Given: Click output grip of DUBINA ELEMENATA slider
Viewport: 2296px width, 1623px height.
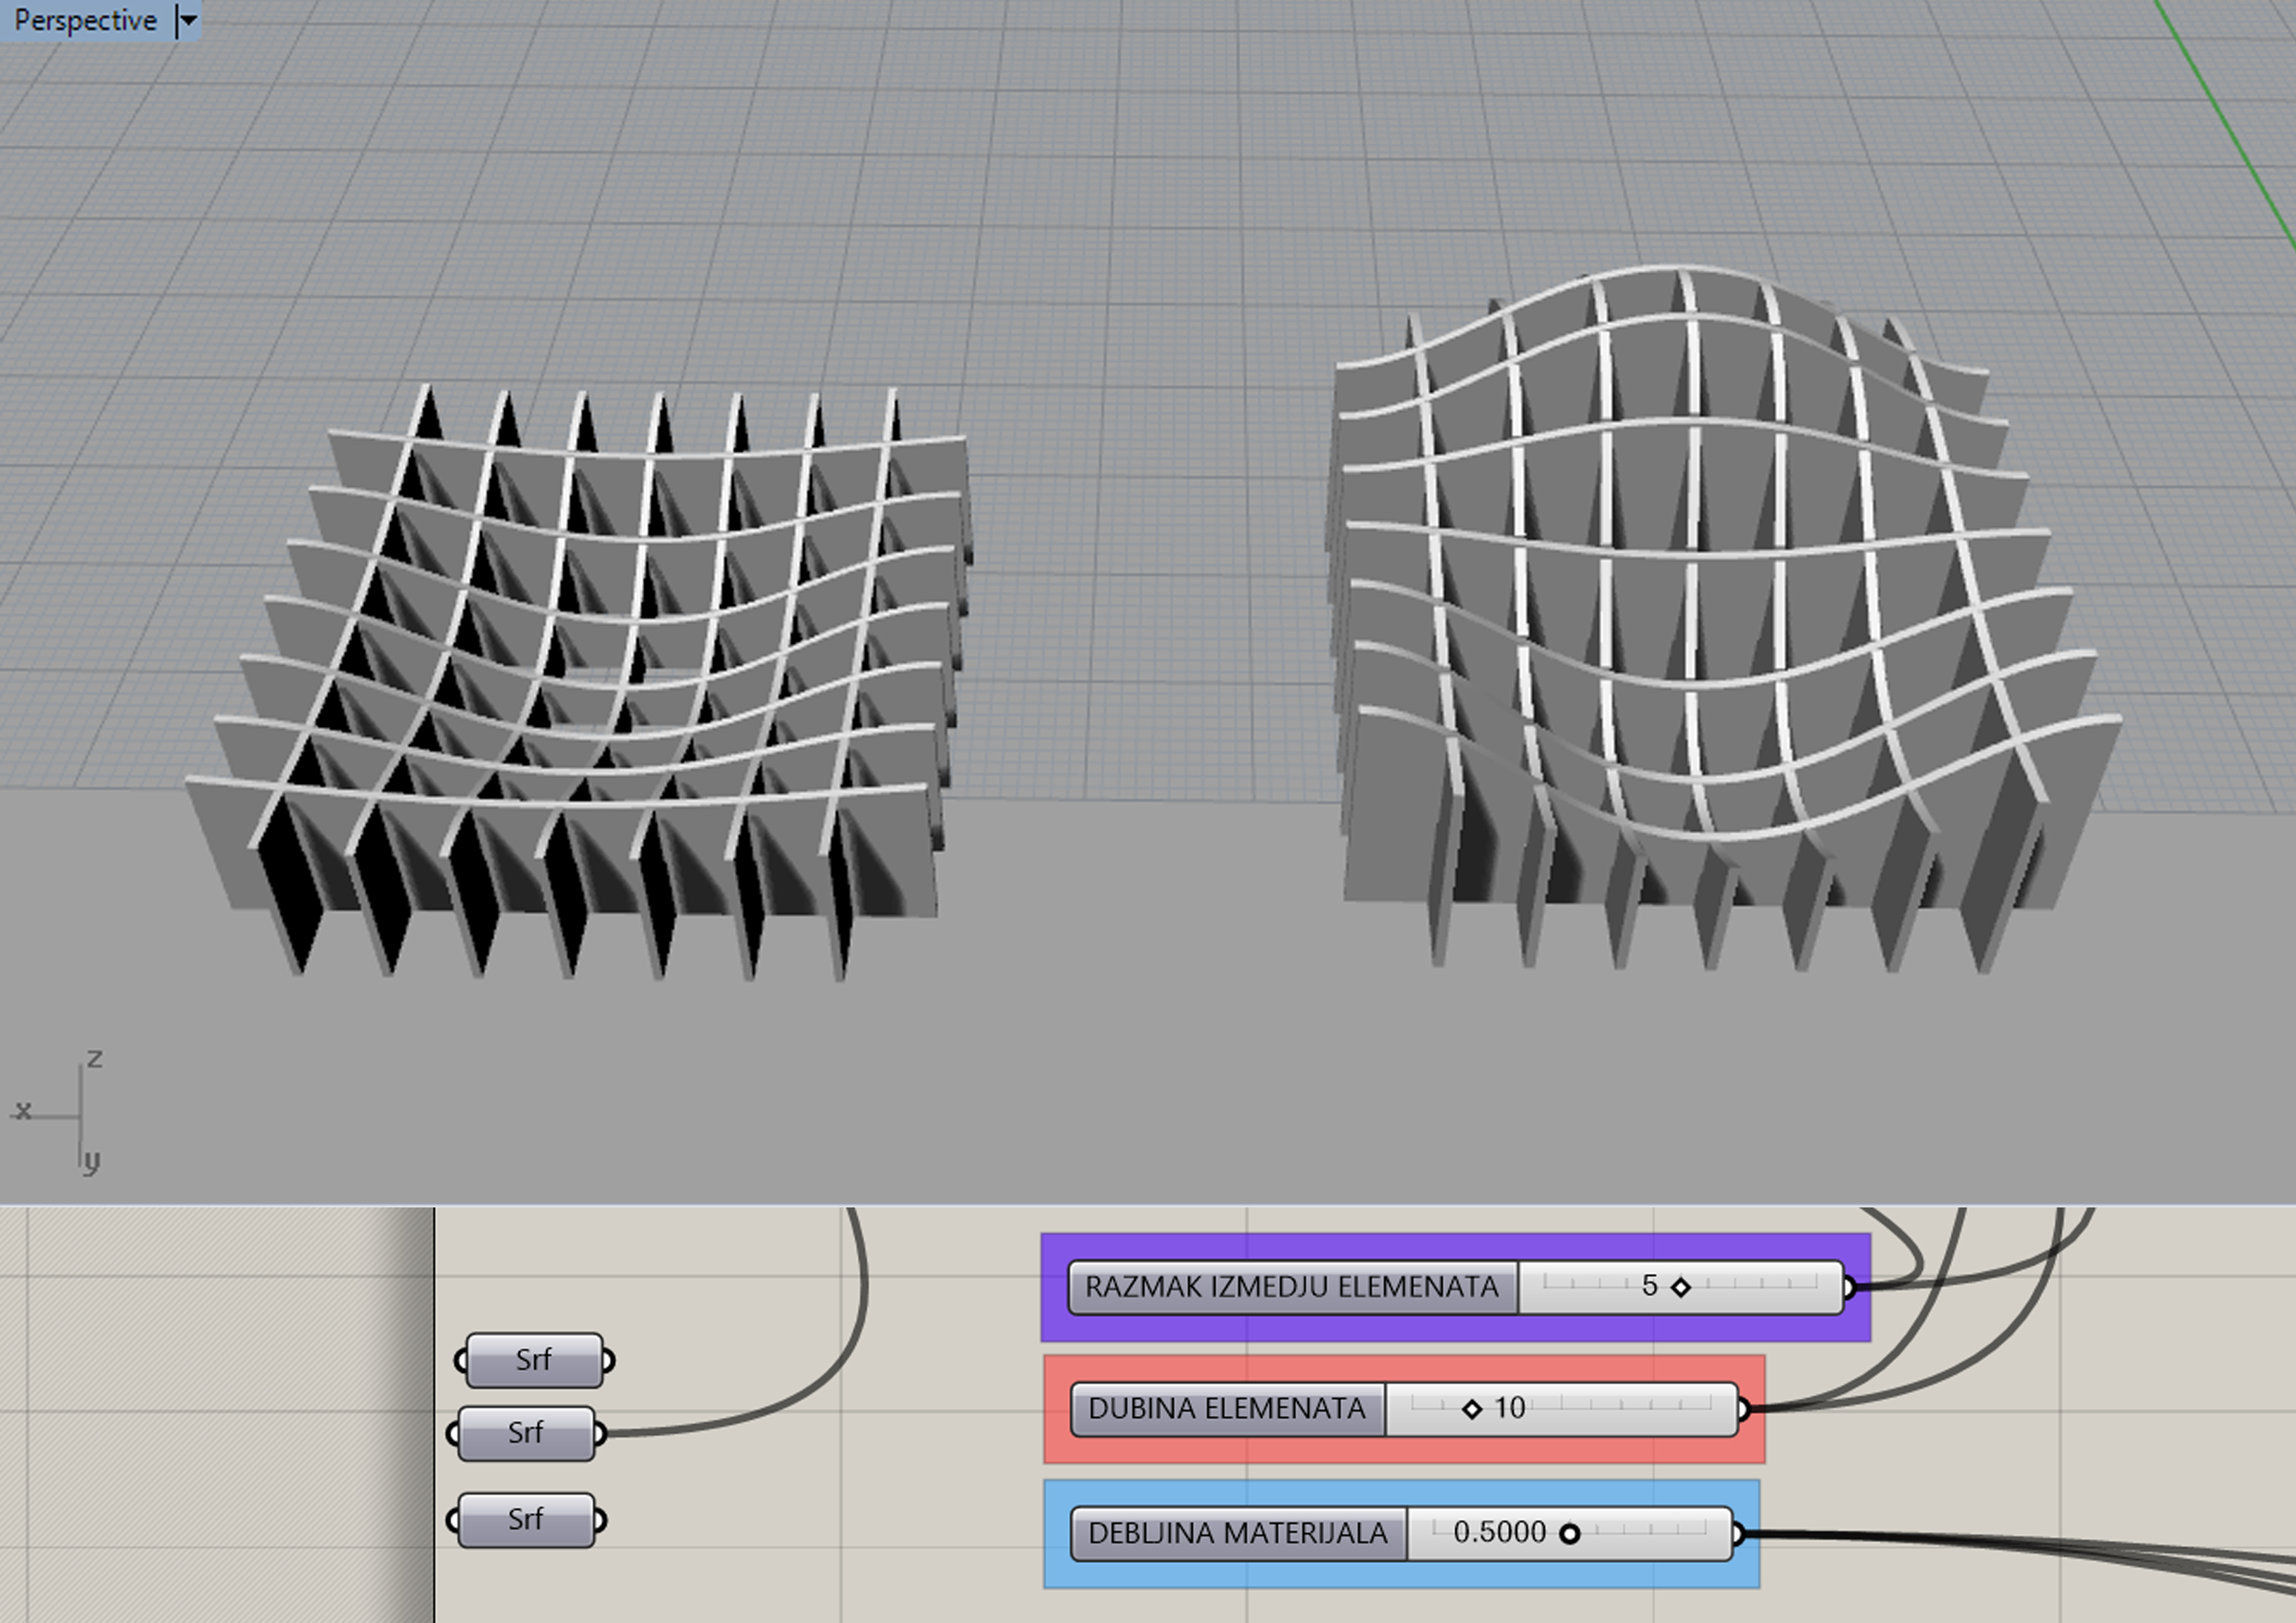Looking at the screenshot, I should coord(1744,1409).
